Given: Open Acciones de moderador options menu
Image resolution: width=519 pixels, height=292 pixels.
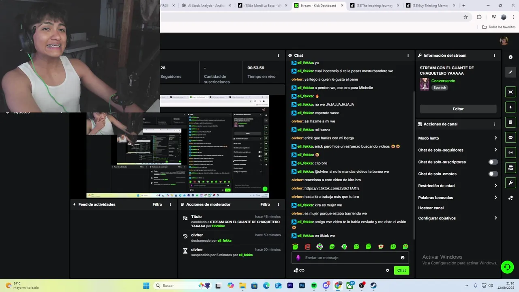Looking at the screenshot, I should pos(278,204).
